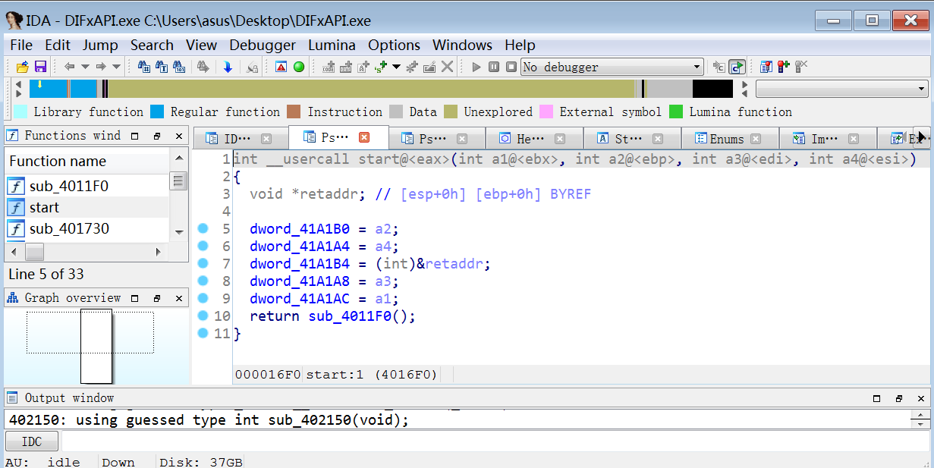Image resolution: width=934 pixels, height=468 pixels.
Task: Close the active Pseudocode tab
Action: [x=364, y=138]
